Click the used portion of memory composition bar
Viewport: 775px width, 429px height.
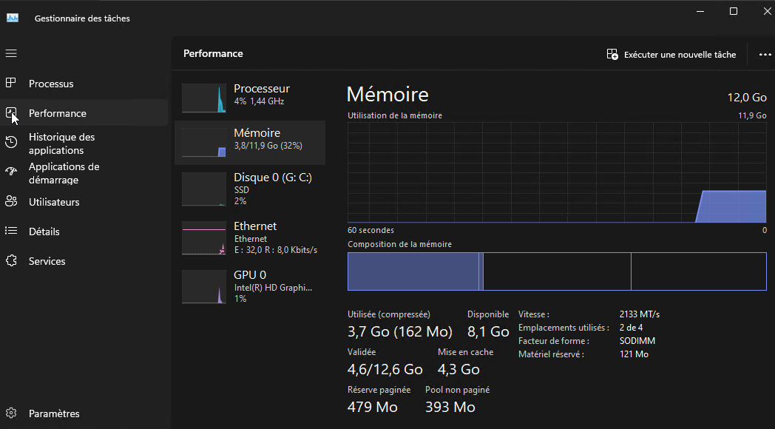tap(413, 271)
